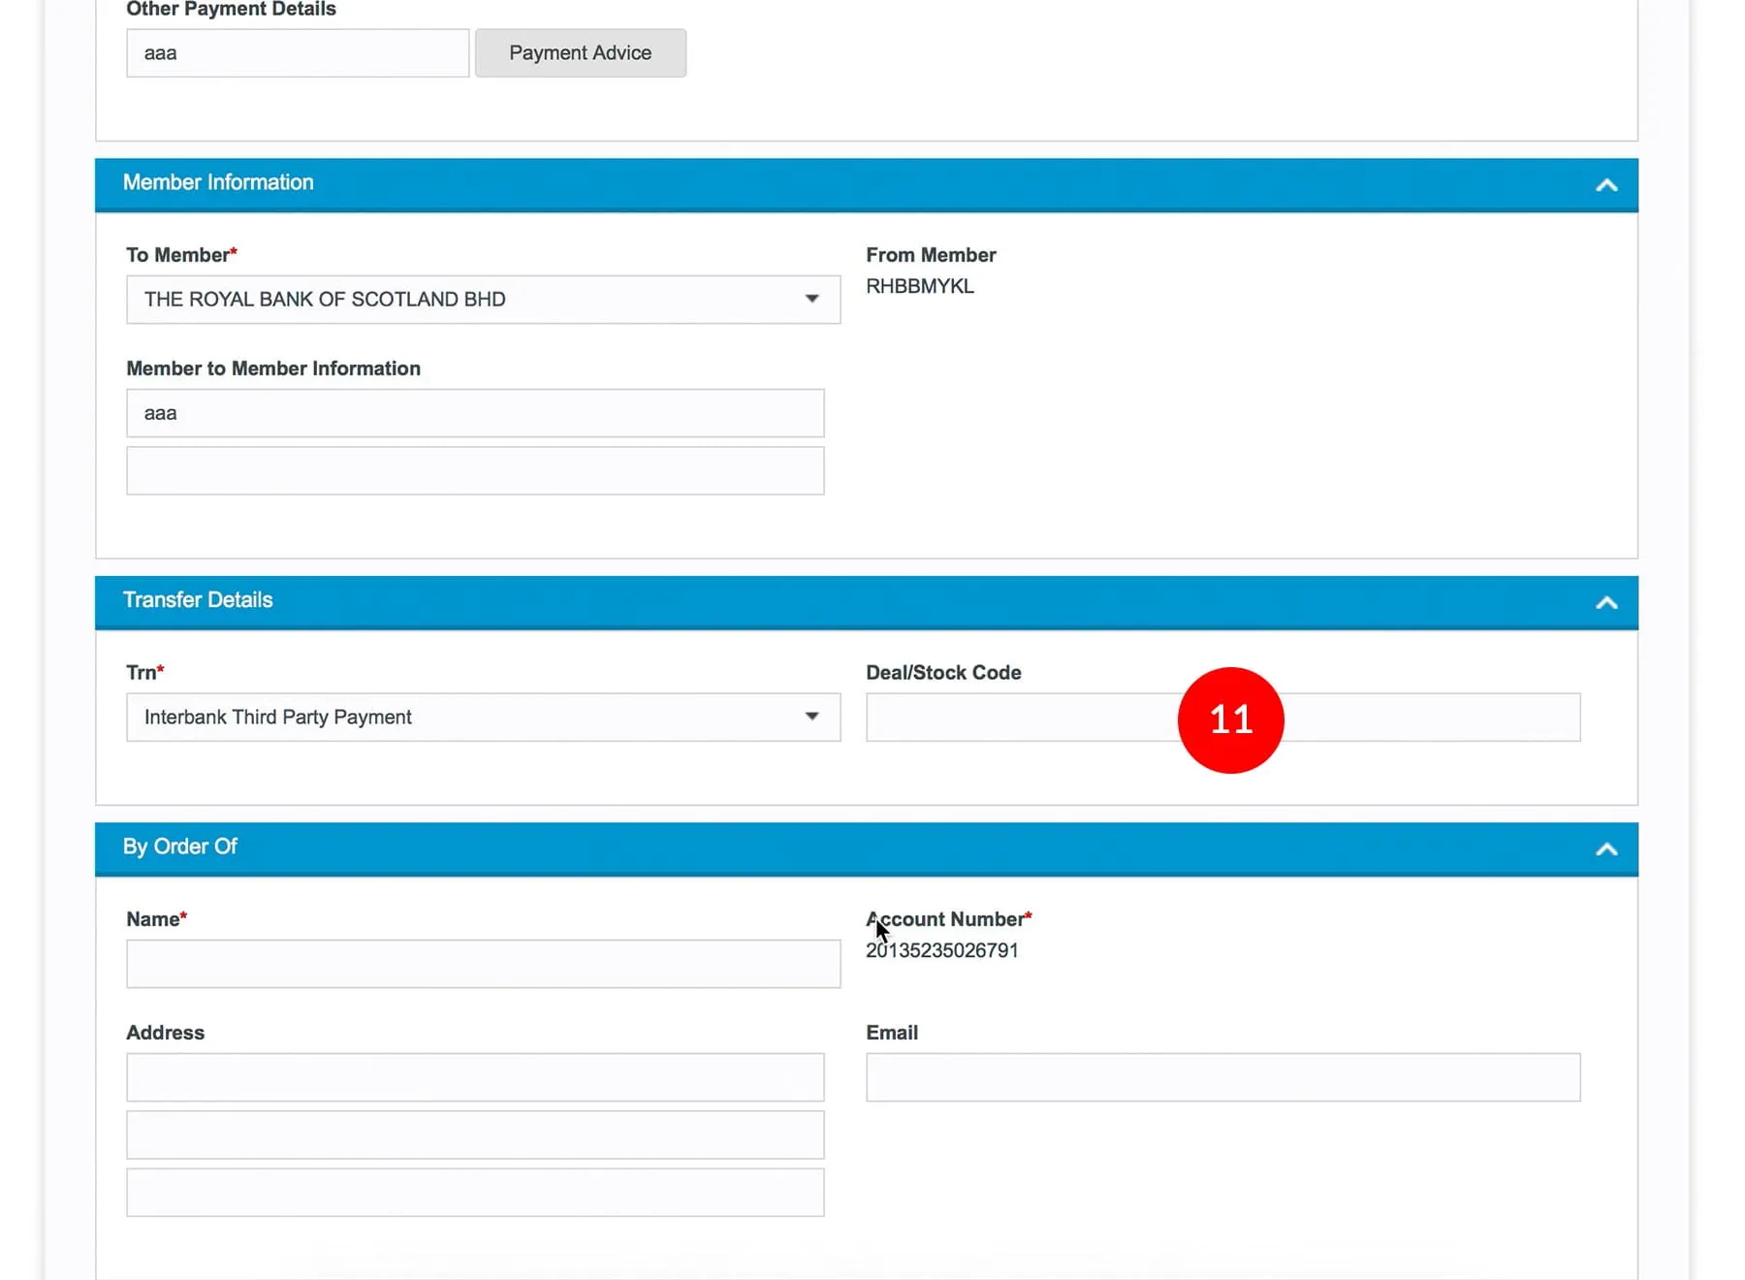Click into the Deal/Stock Code field

1018,718
